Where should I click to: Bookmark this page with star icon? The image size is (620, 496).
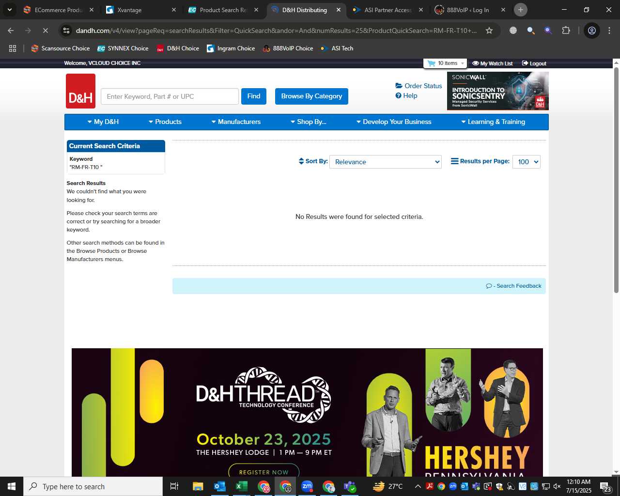[489, 31]
